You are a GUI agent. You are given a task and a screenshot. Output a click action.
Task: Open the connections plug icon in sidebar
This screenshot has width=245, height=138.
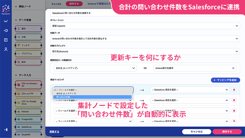[x=6, y=31]
